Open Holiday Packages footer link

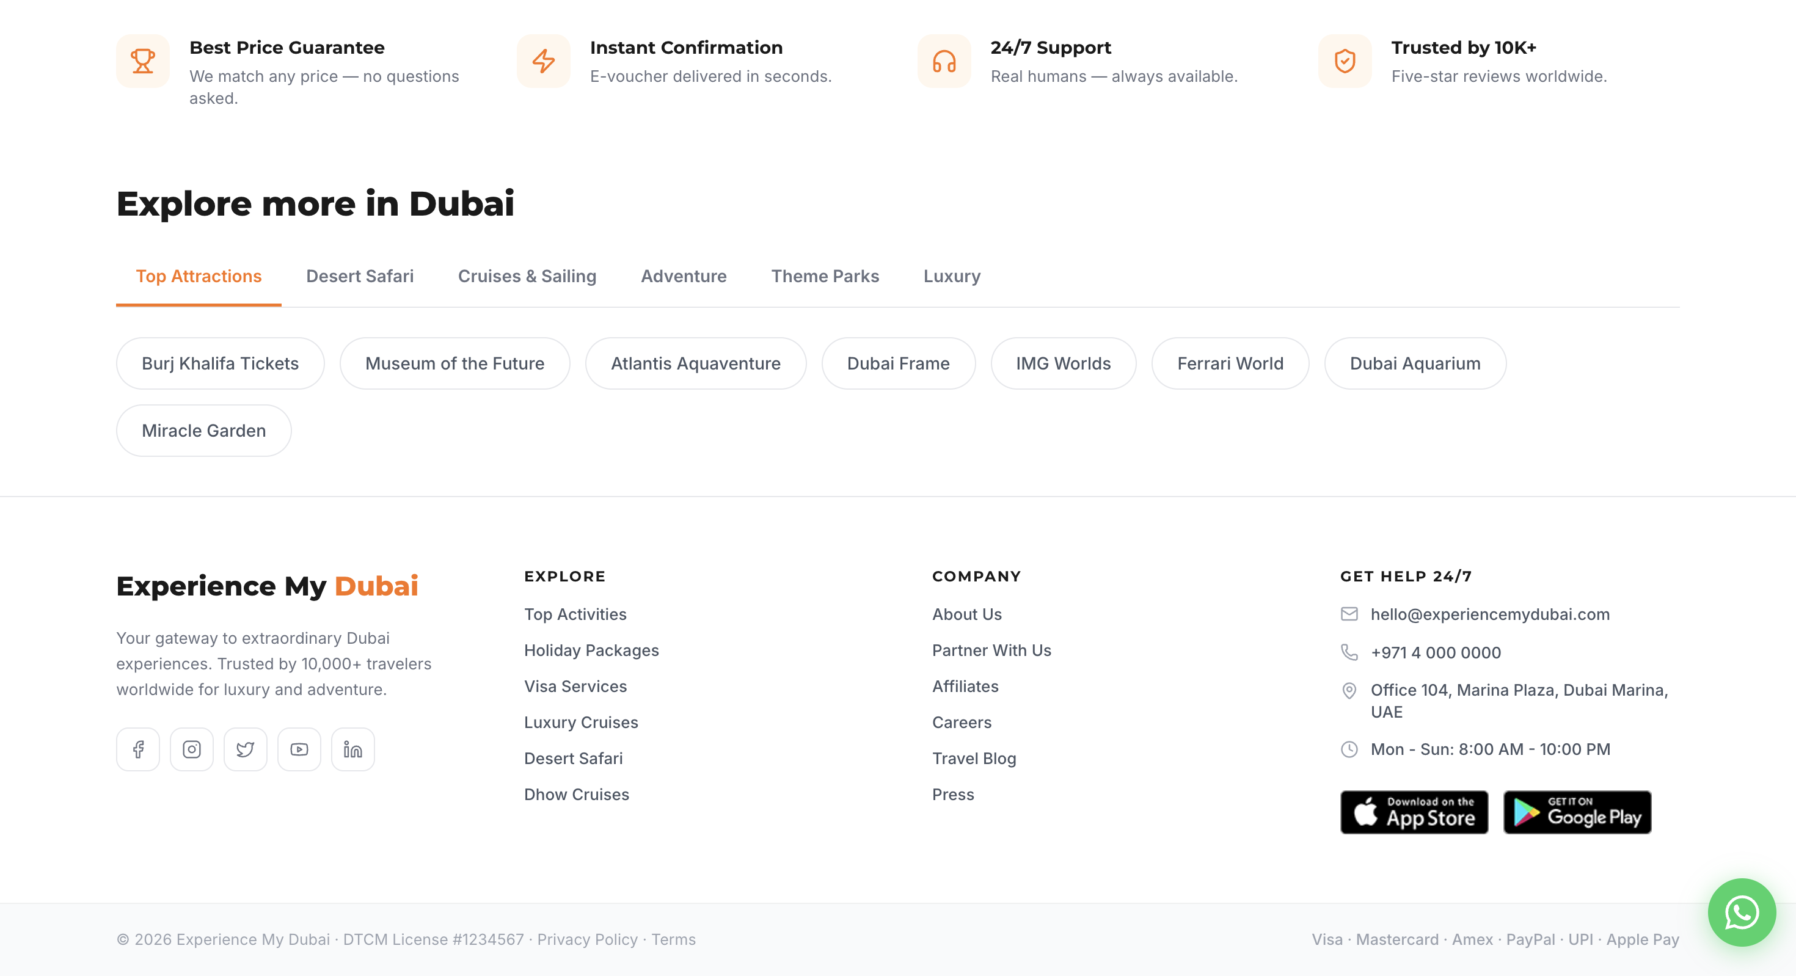click(591, 650)
